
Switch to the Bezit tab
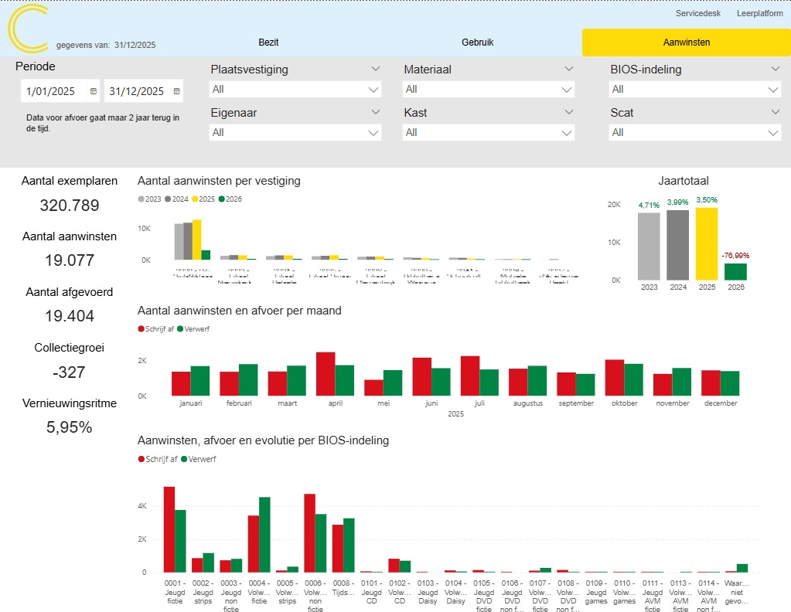click(x=268, y=42)
